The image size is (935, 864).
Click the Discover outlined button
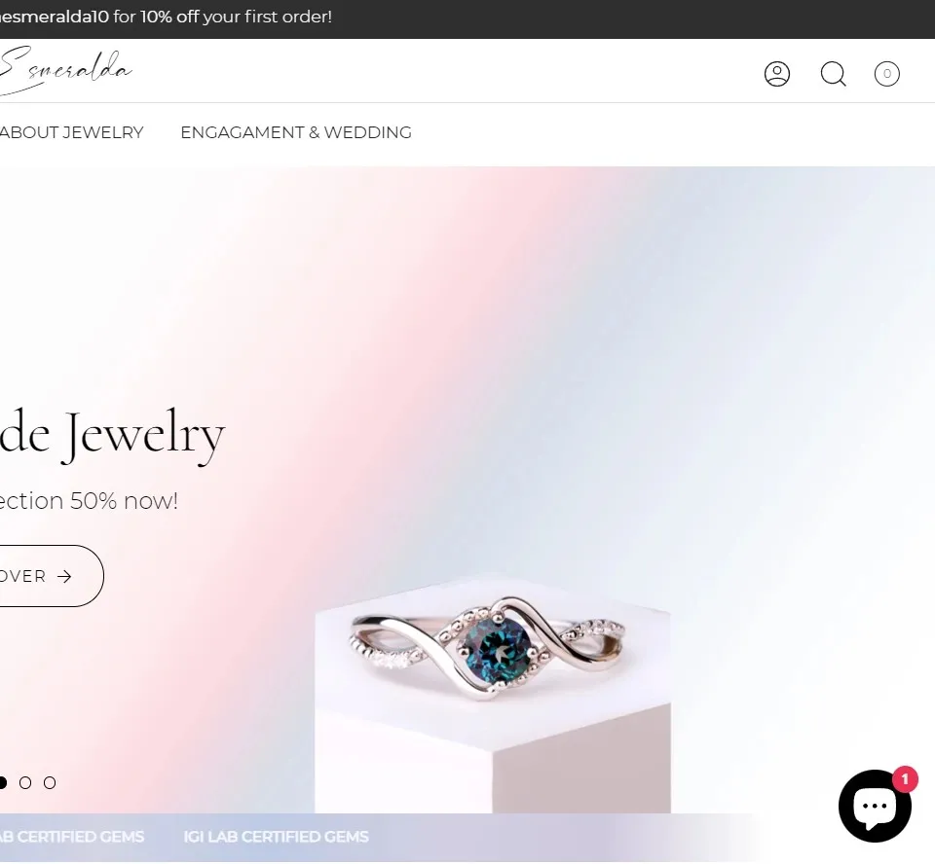click(x=52, y=576)
